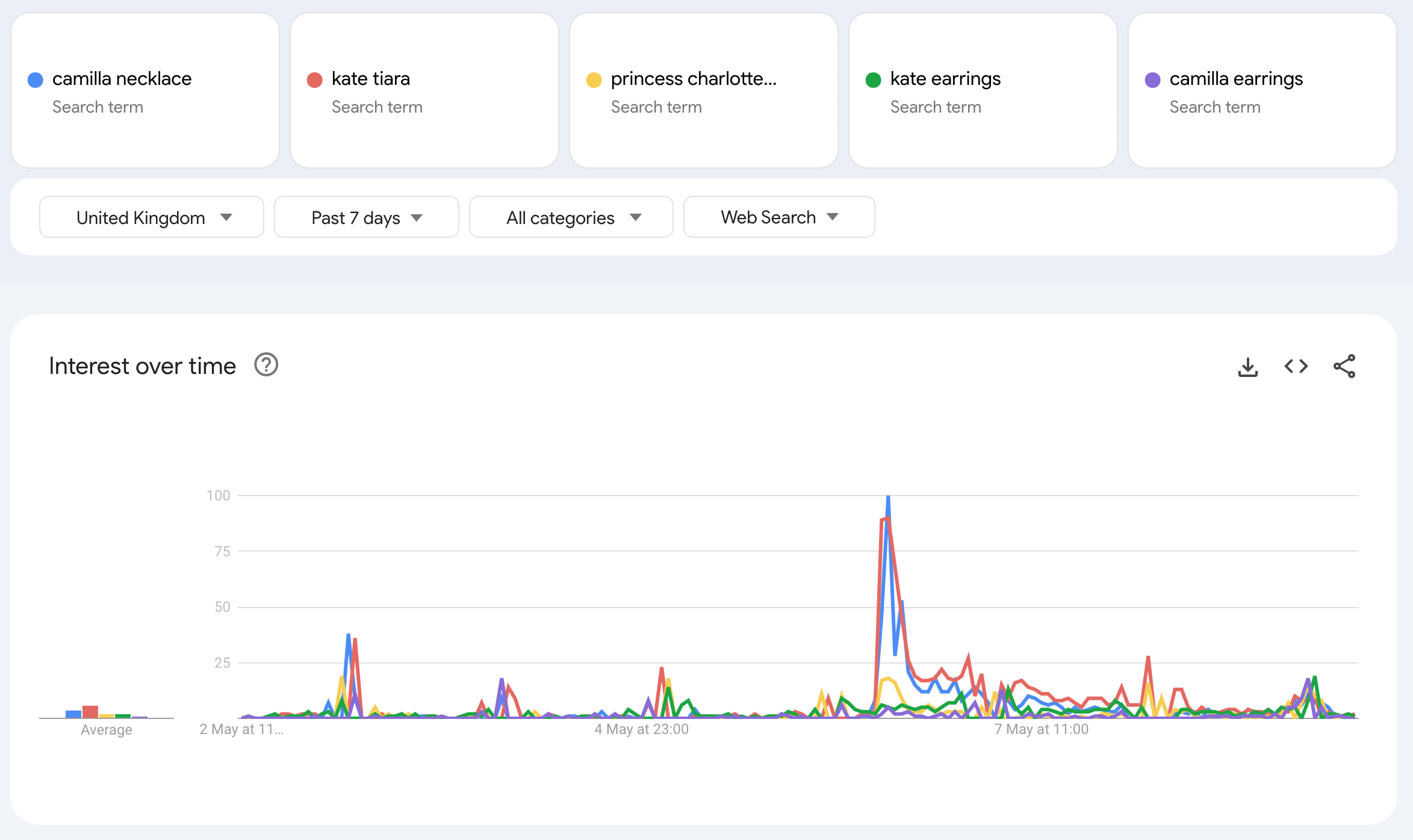This screenshot has height=840, width=1413.
Task: Click the purple camilla earrings dot
Action: (x=1153, y=79)
